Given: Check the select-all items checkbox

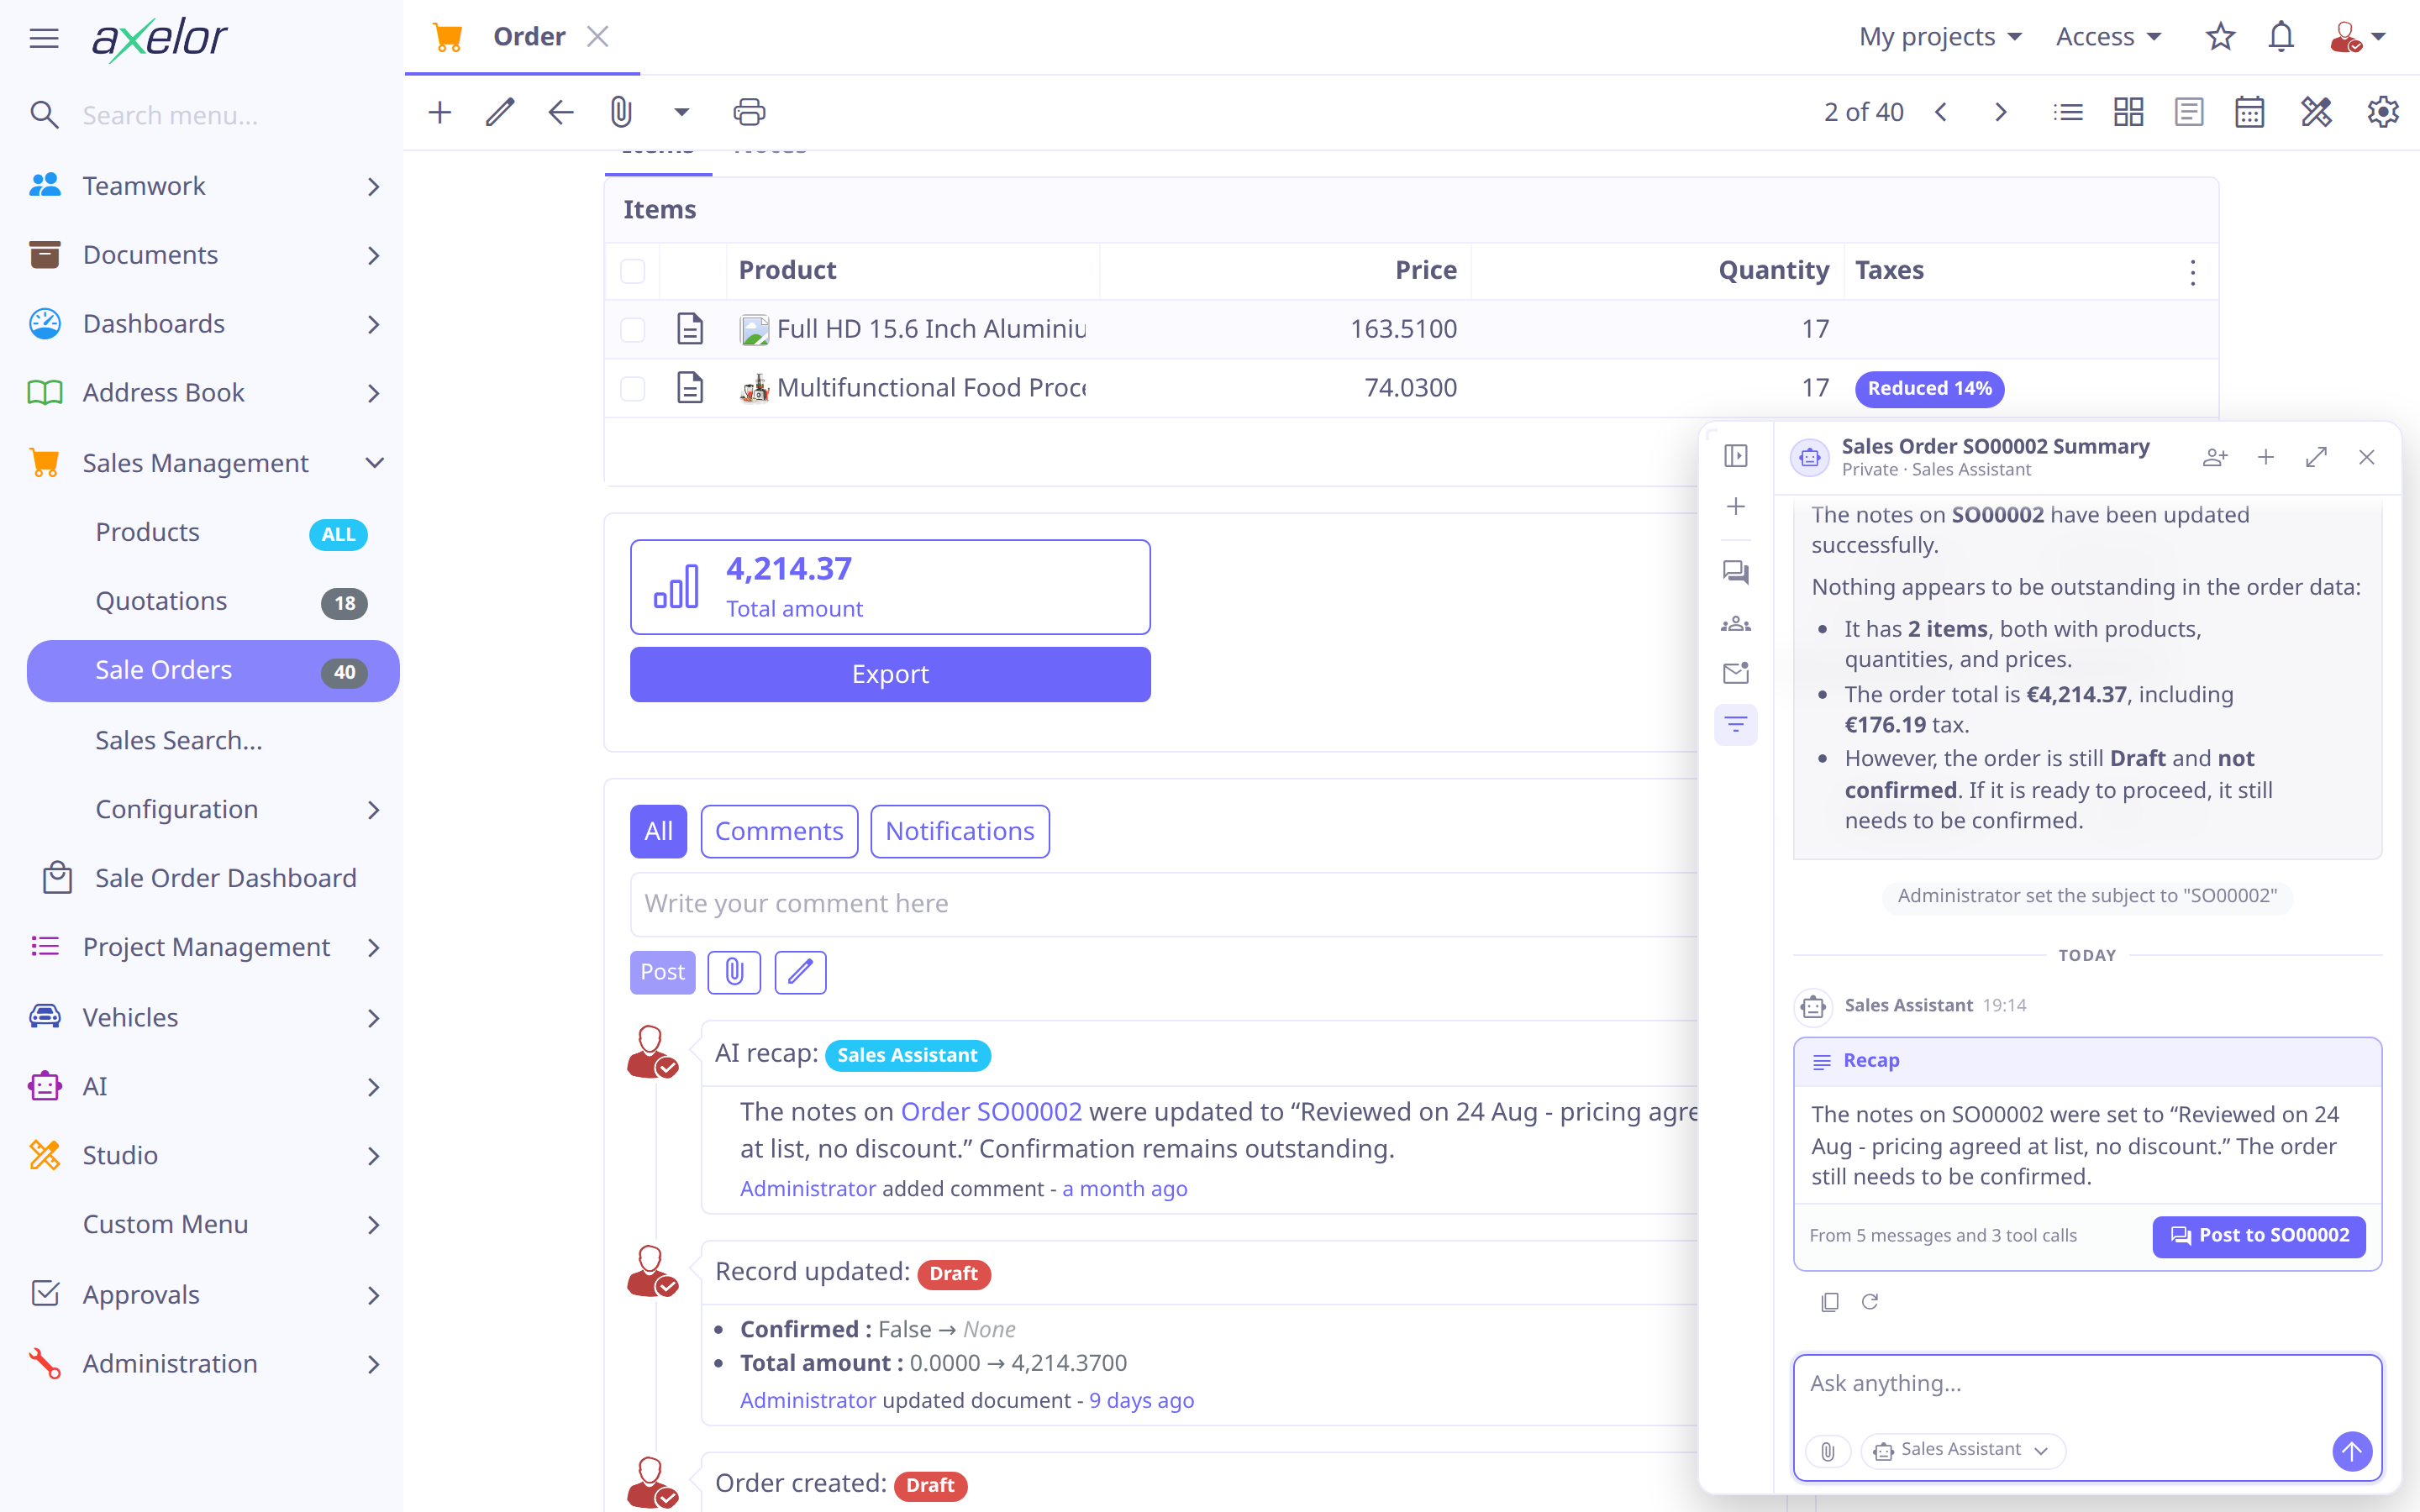Looking at the screenshot, I should click(633, 271).
